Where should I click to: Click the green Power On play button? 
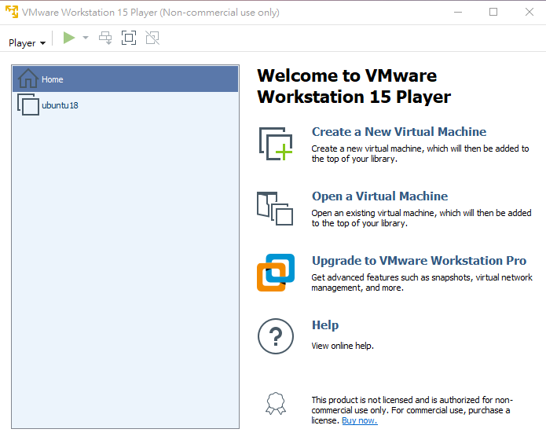pyautogui.click(x=69, y=38)
